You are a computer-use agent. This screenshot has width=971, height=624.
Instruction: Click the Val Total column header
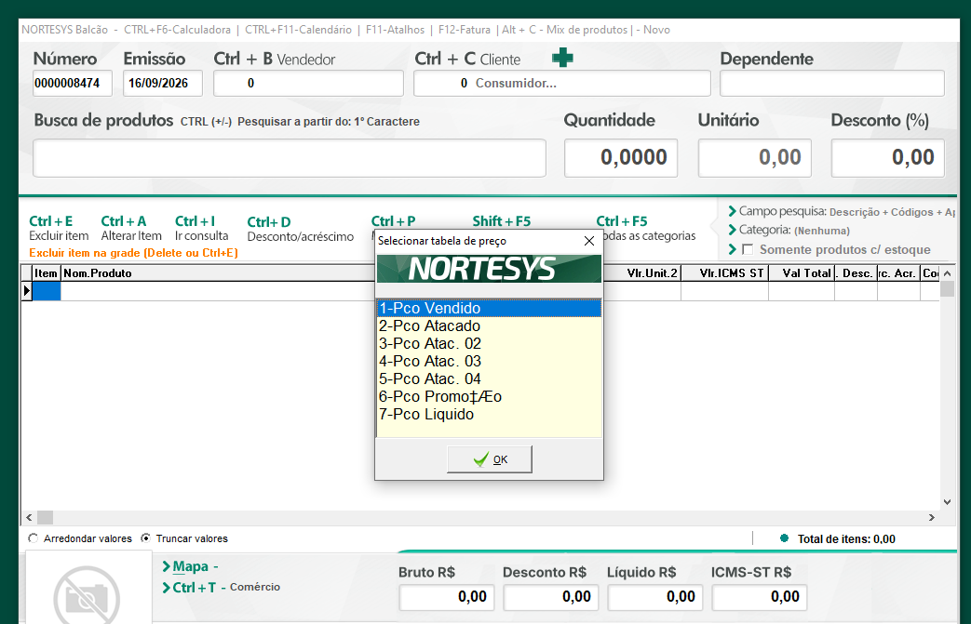pos(802,273)
